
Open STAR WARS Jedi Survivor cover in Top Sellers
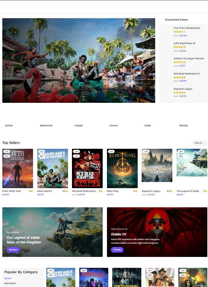tap(18, 168)
